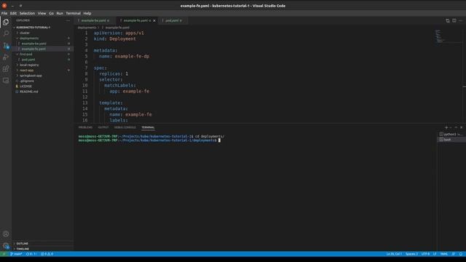Open the Go menu
This screenshot has width=466, height=262.
pos(52,13)
